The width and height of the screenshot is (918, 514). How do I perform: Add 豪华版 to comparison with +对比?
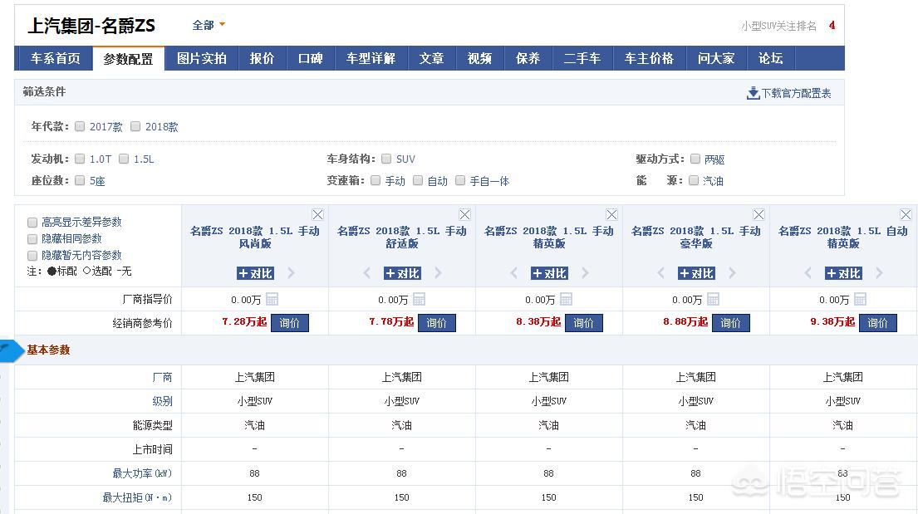[x=696, y=273]
